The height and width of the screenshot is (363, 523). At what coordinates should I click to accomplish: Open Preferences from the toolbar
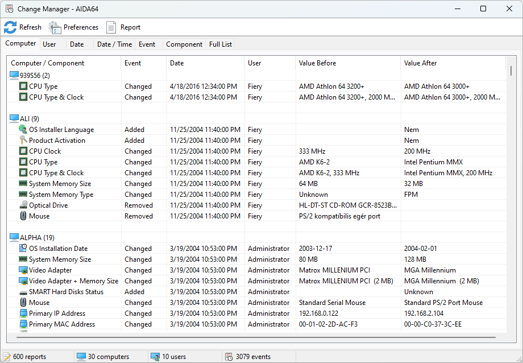[x=55, y=27]
